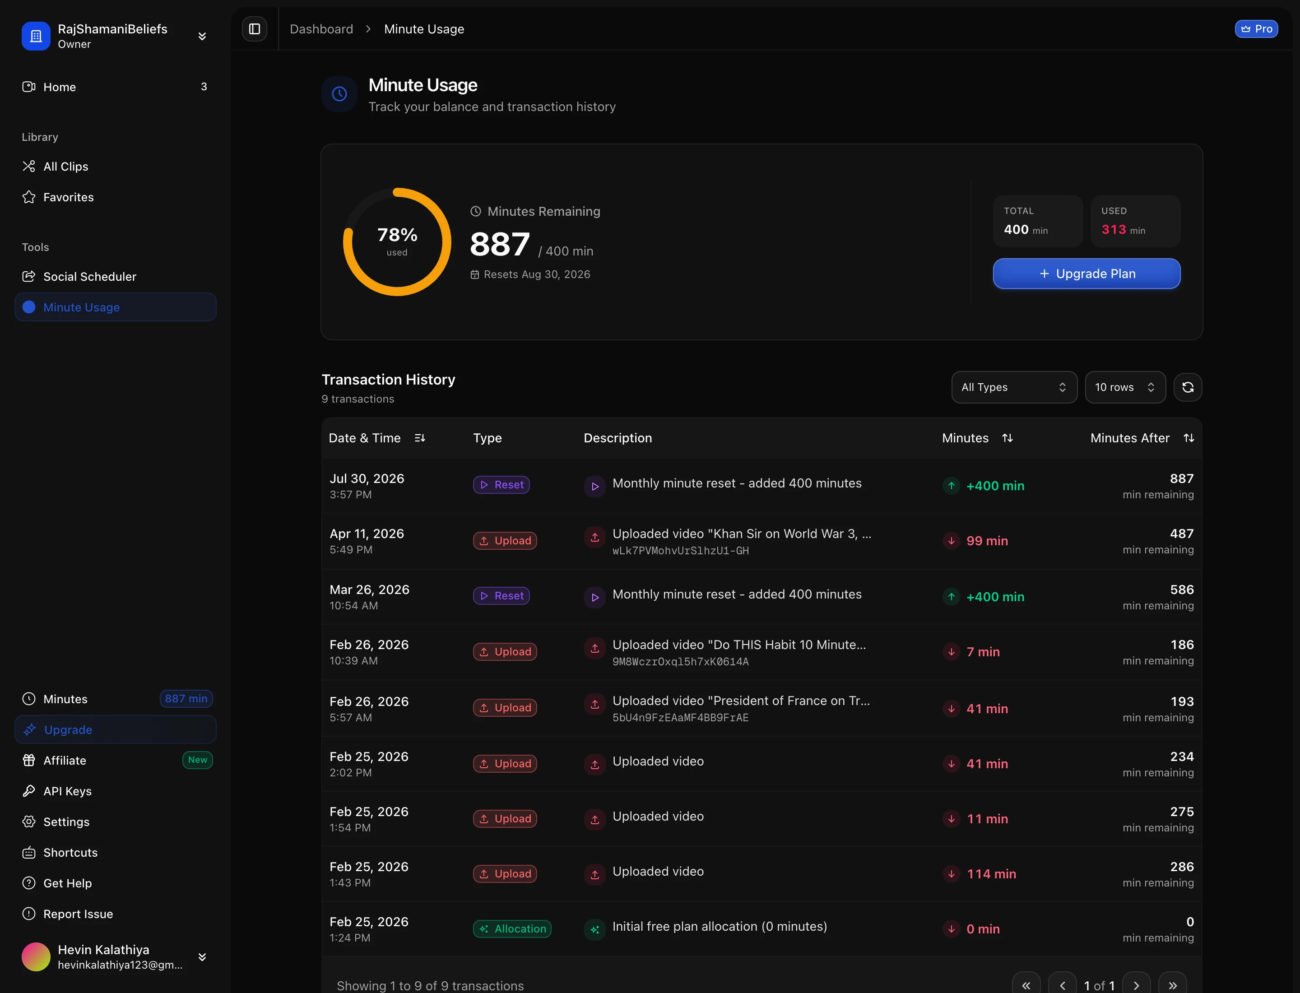Click the clock icon beside Minute Usage title
1300x993 pixels.
coord(339,93)
